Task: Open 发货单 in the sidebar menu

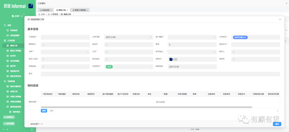Action: pyautogui.click(x=13, y=56)
